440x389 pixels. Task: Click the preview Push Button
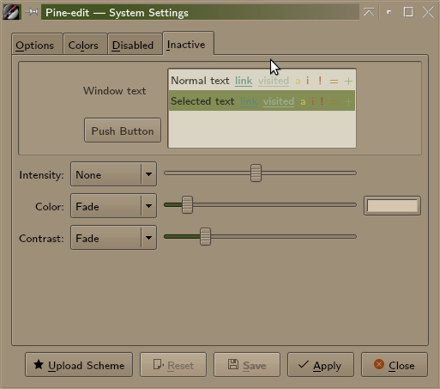[x=123, y=131]
